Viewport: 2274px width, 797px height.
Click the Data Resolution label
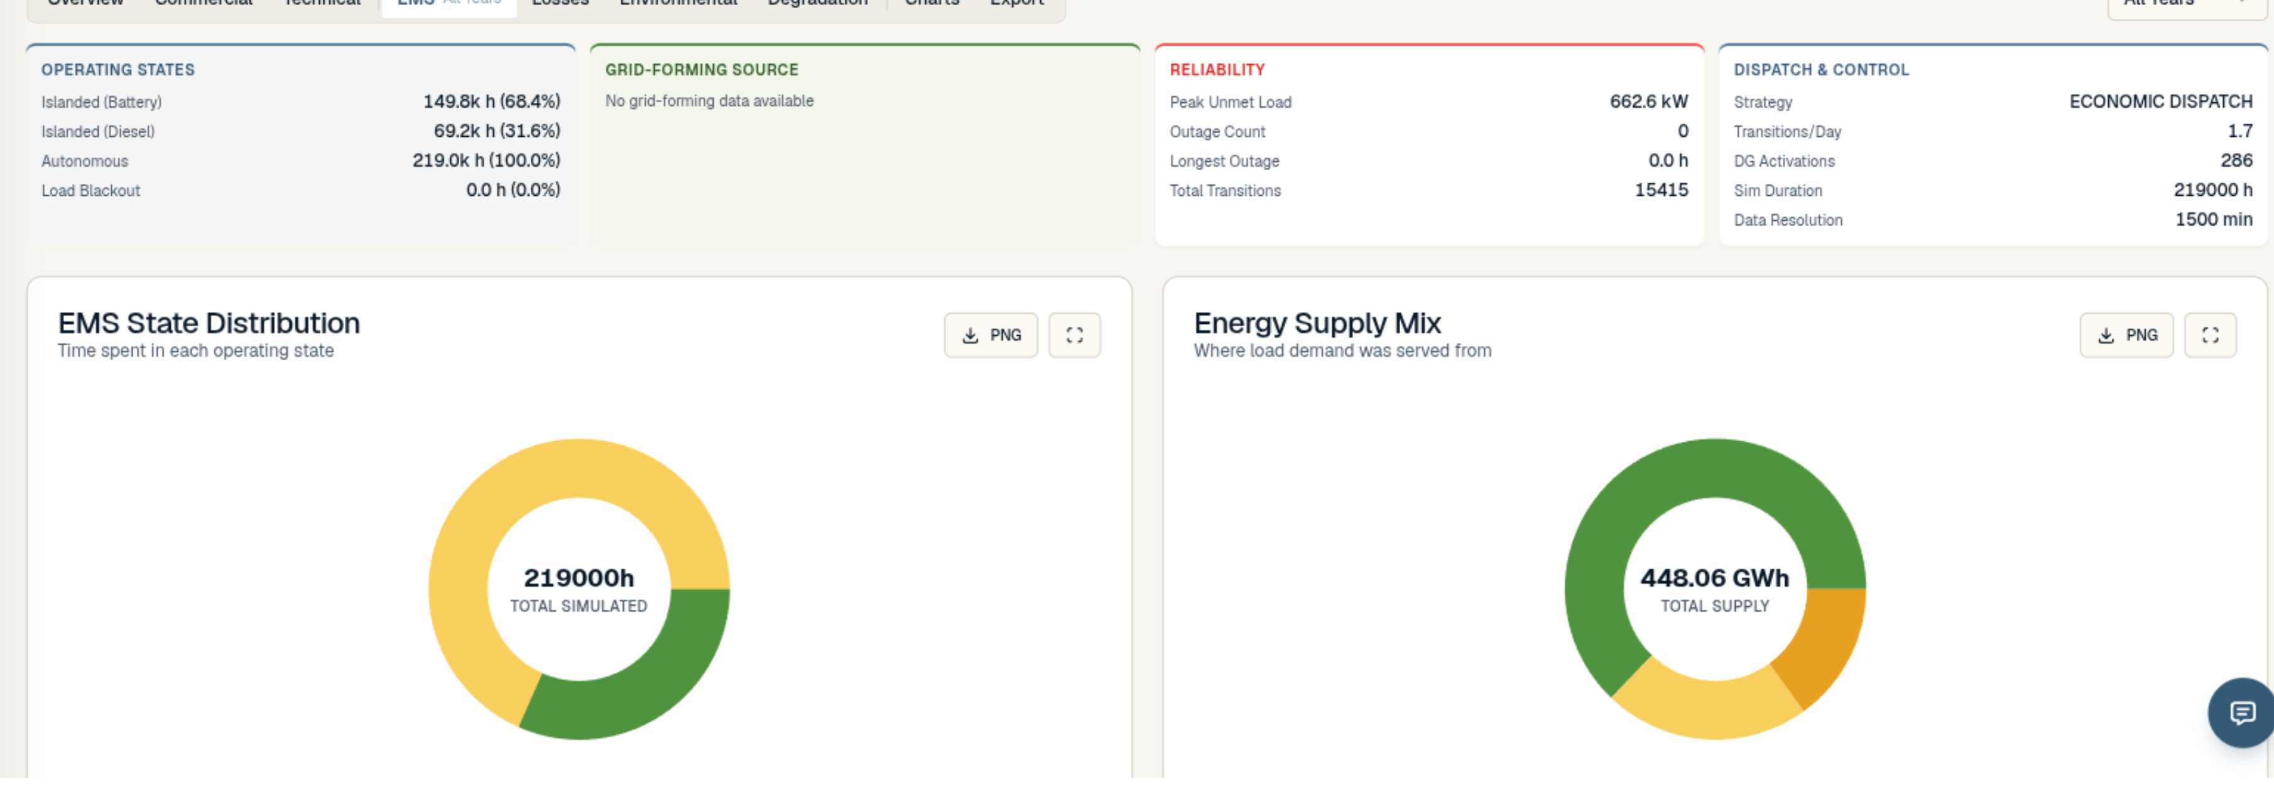1788,220
